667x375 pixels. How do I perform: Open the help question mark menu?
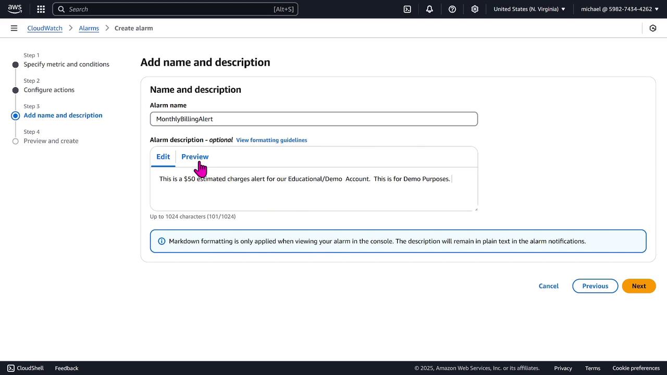point(452,9)
